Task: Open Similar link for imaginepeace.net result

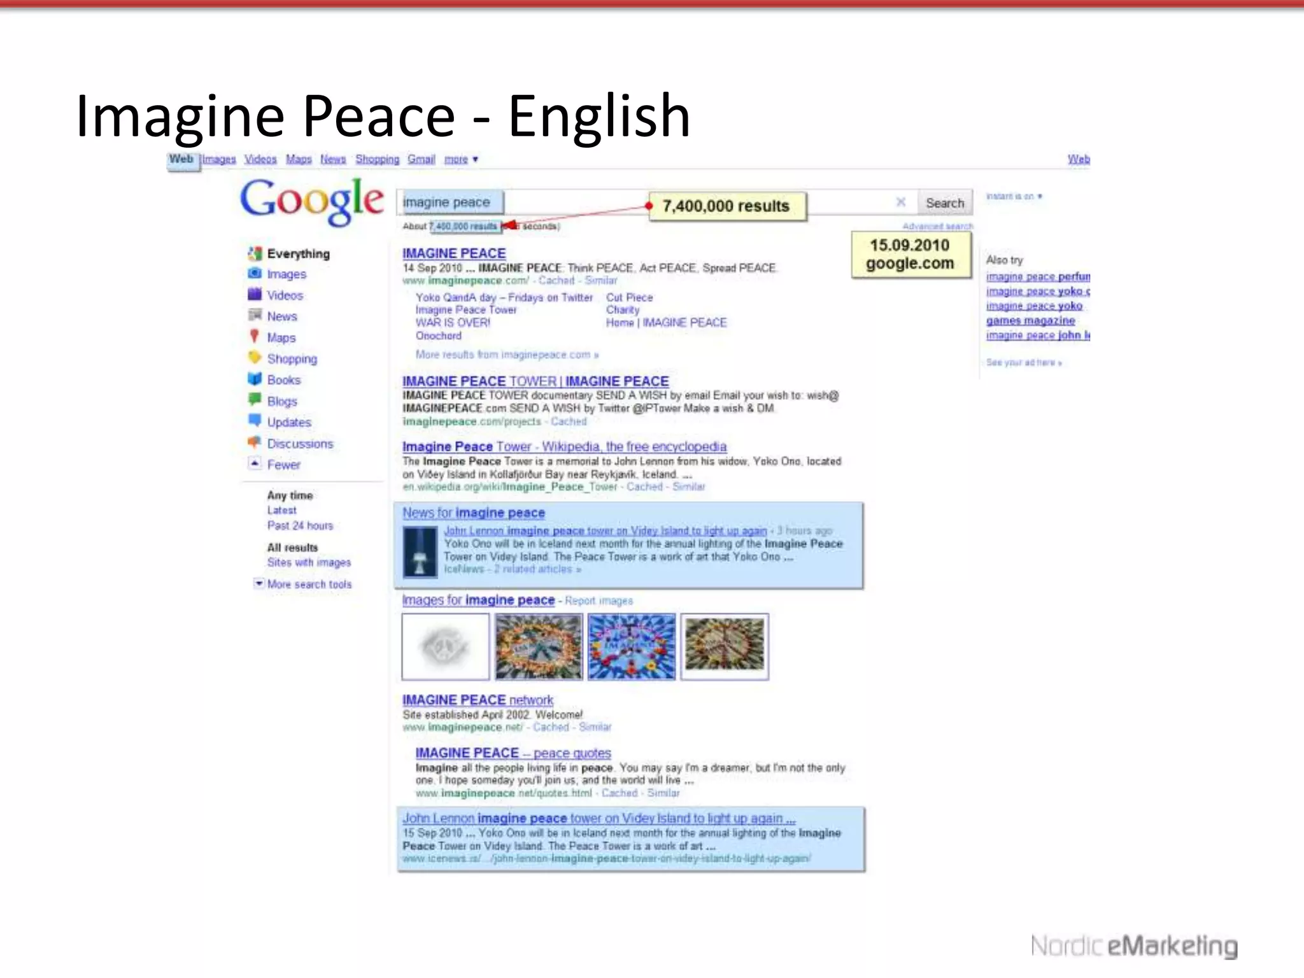Action: click(x=595, y=727)
